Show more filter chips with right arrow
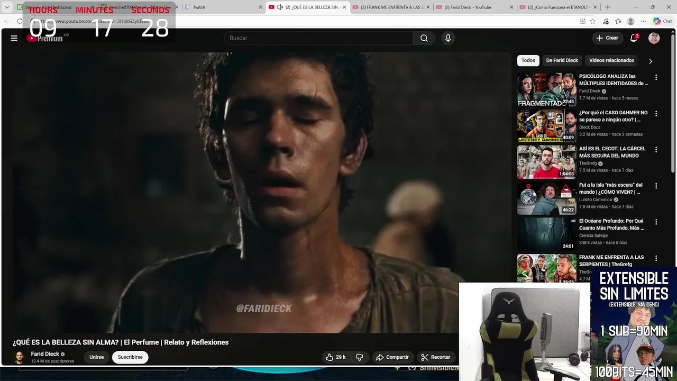This screenshot has width=677, height=381. point(651,61)
